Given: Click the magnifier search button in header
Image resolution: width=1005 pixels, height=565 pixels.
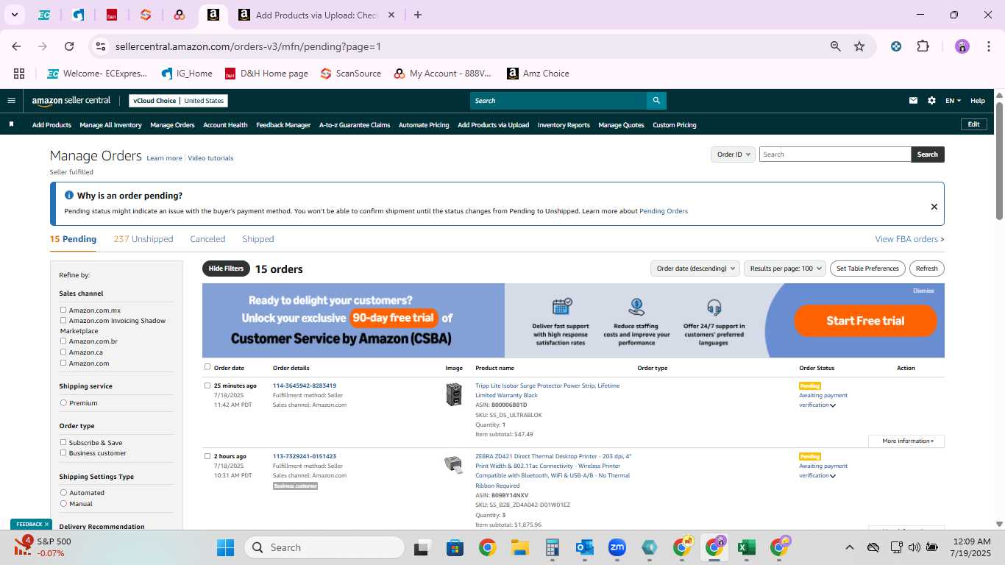Looking at the screenshot, I should 656,101.
